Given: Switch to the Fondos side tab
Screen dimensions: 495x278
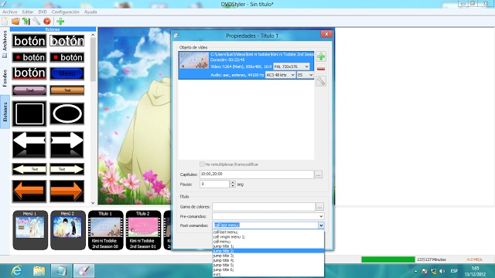Looking at the screenshot, I should click(5, 78).
